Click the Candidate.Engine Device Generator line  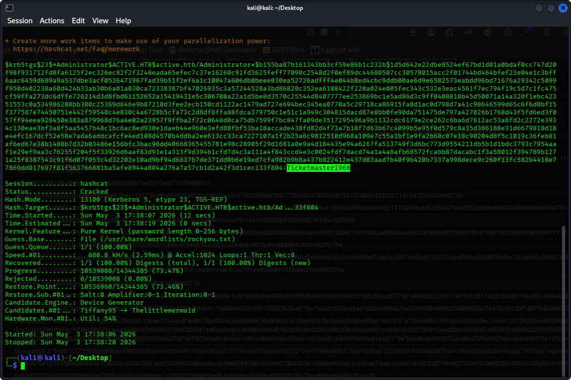pos(74,303)
